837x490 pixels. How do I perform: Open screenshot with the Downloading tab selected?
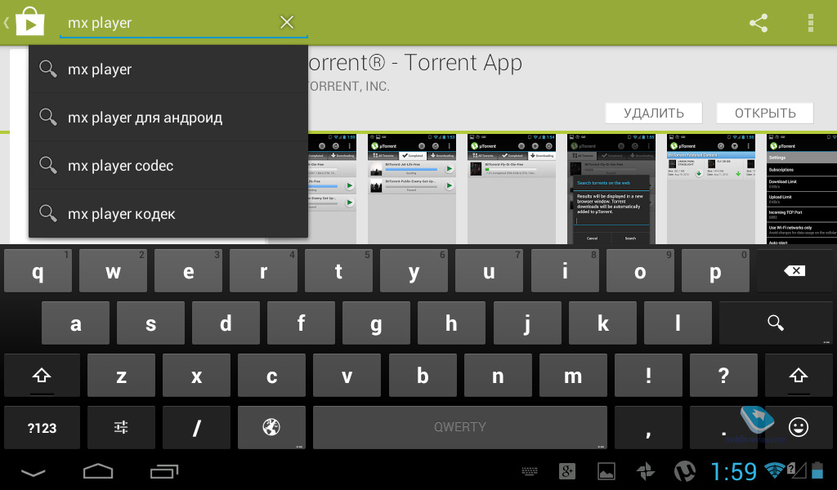(512, 189)
